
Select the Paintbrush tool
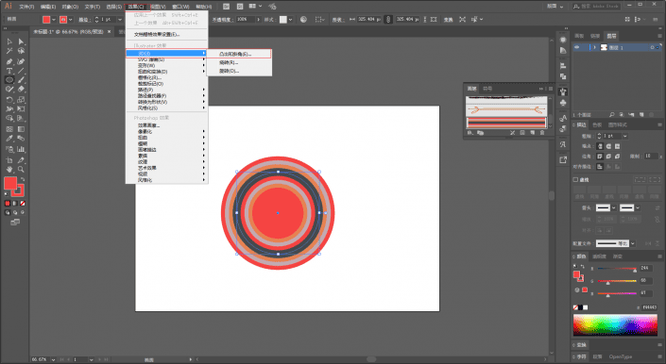click(21, 79)
